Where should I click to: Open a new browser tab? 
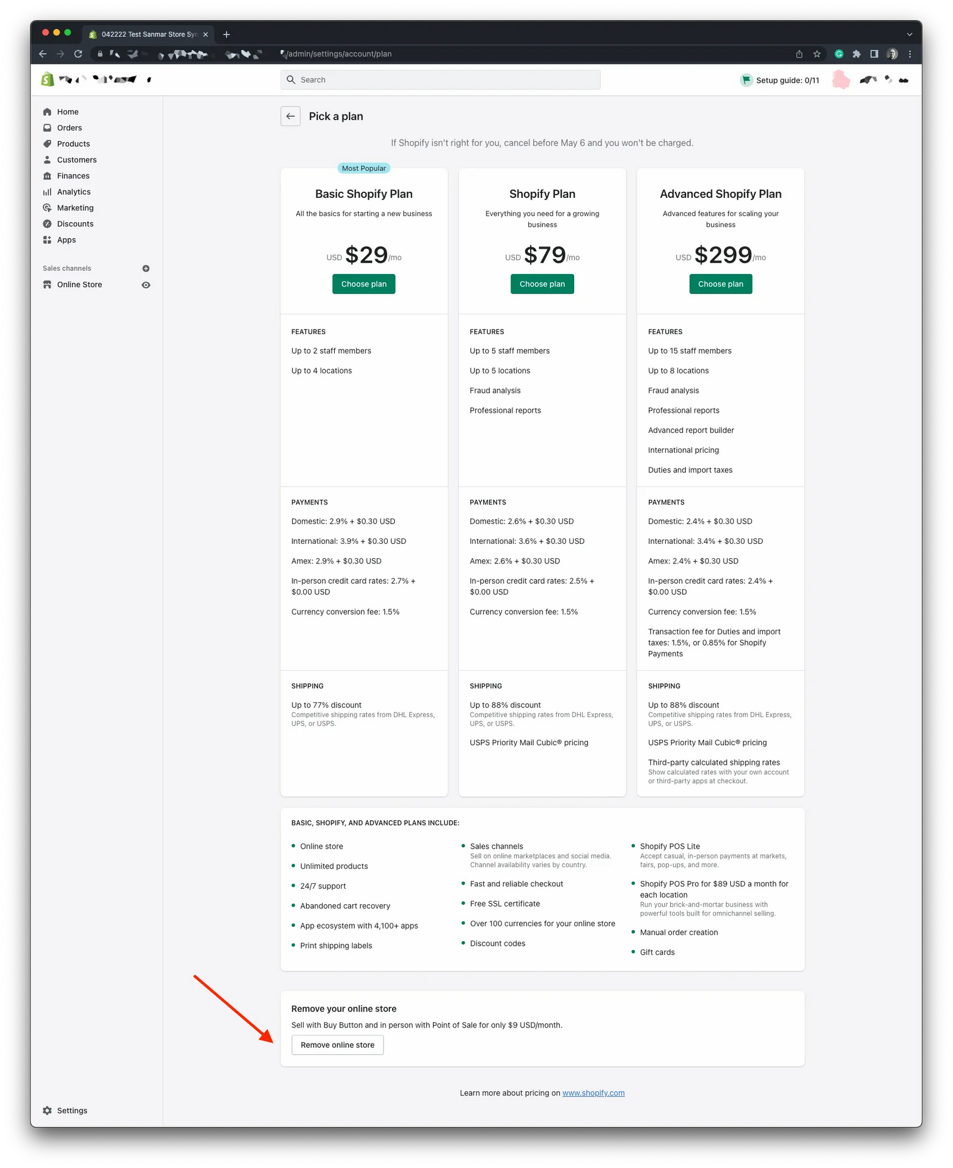[x=226, y=35]
